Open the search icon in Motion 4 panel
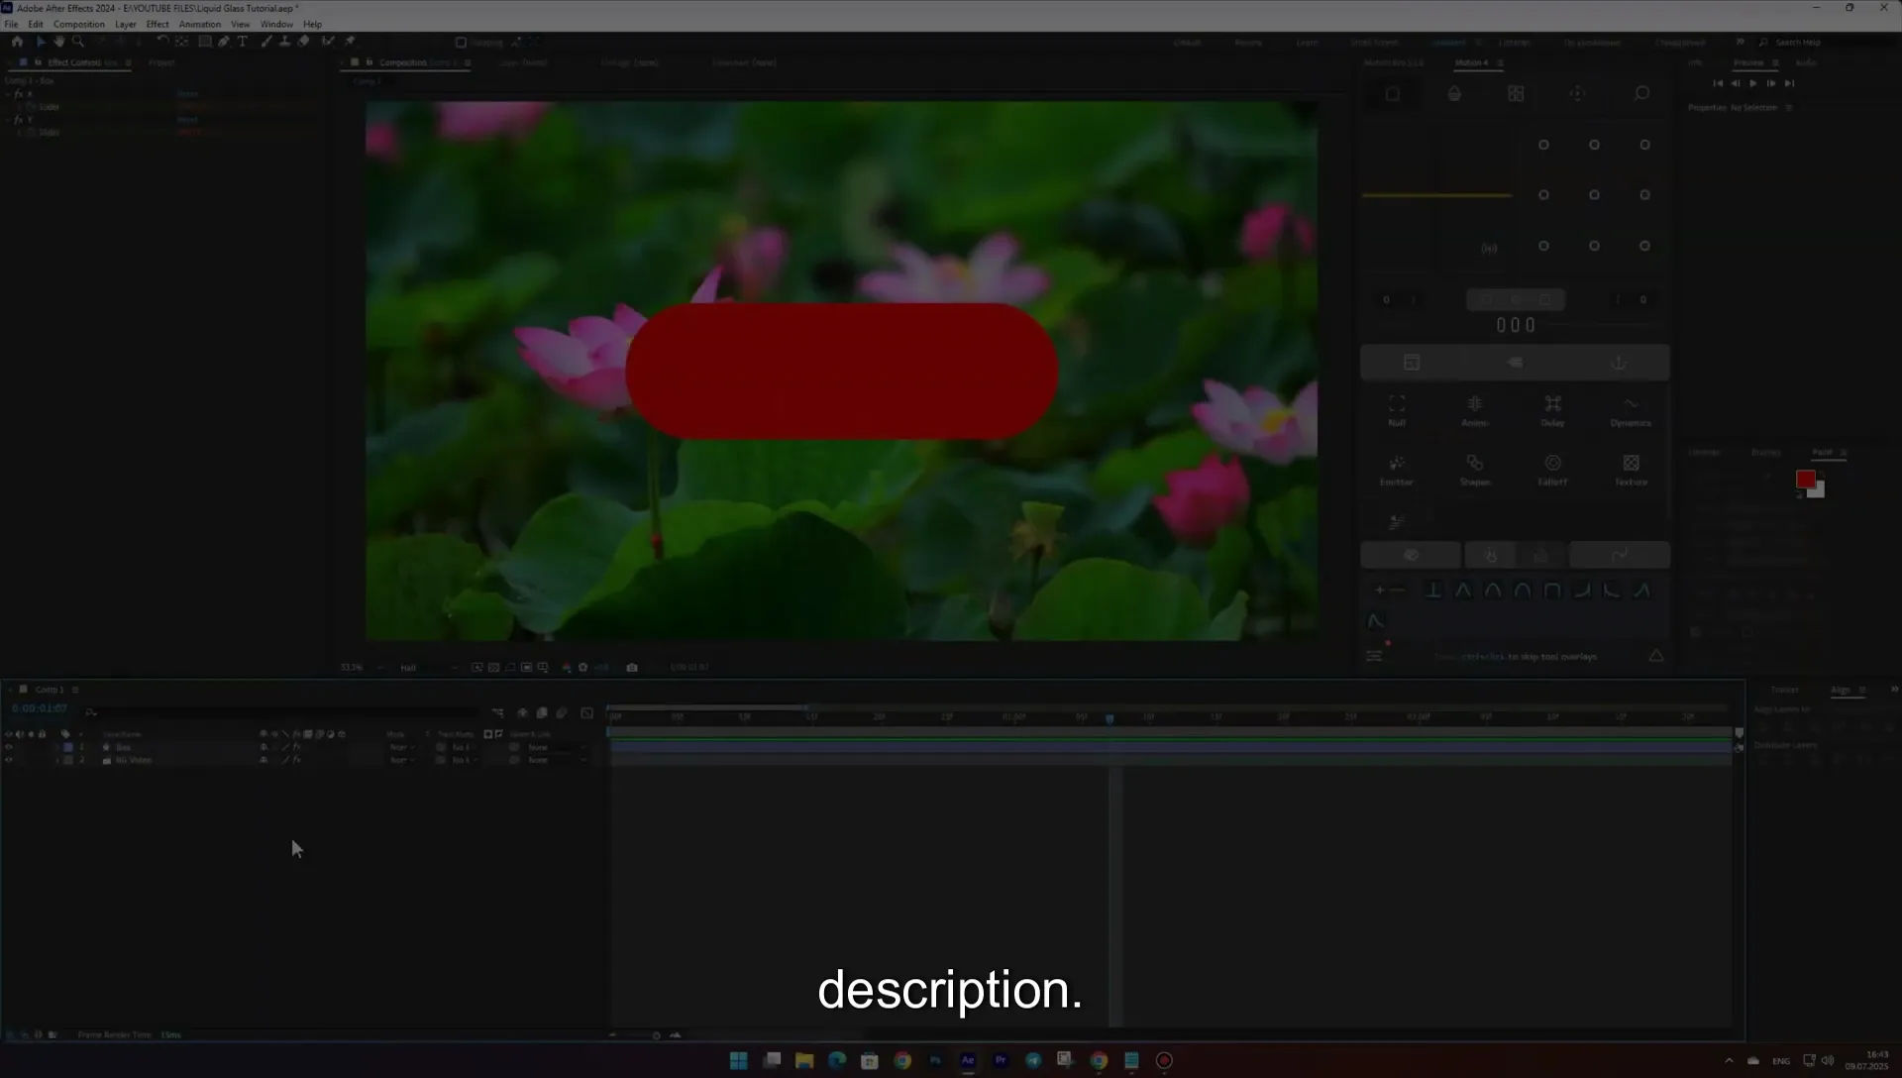Image resolution: width=1902 pixels, height=1078 pixels. (1641, 93)
